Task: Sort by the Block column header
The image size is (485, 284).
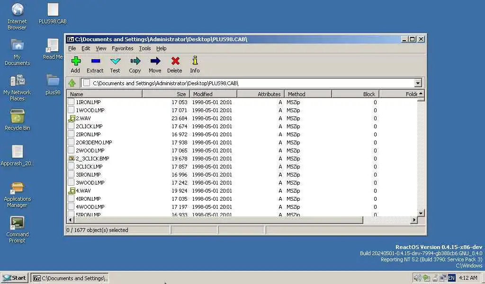Action: (x=355, y=94)
